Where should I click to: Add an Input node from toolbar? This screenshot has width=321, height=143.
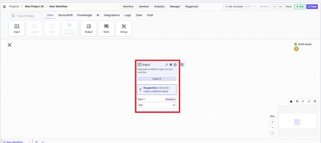pyautogui.click(x=17, y=29)
